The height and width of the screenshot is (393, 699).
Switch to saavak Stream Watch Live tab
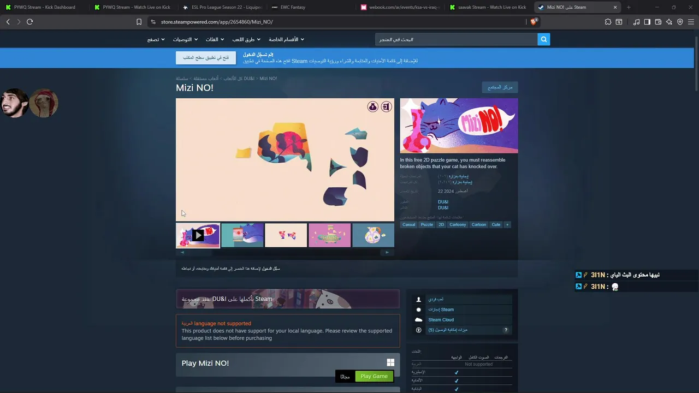pyautogui.click(x=489, y=7)
